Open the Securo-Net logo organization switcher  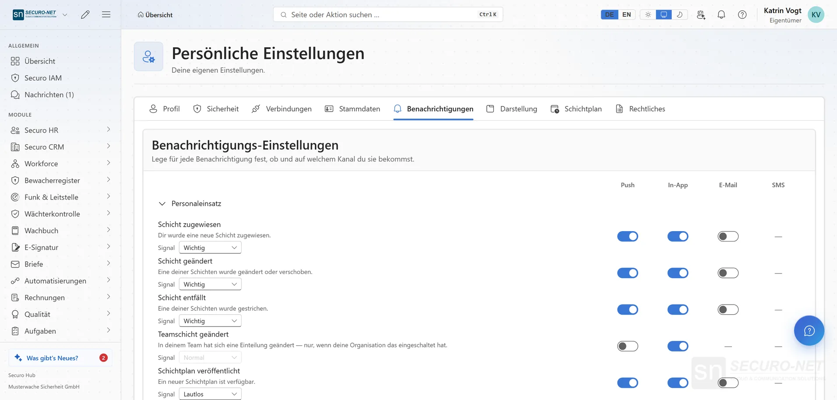click(x=40, y=14)
